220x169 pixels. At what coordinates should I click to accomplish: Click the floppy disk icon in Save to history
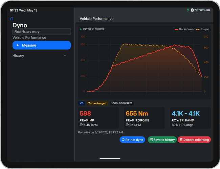151,140
